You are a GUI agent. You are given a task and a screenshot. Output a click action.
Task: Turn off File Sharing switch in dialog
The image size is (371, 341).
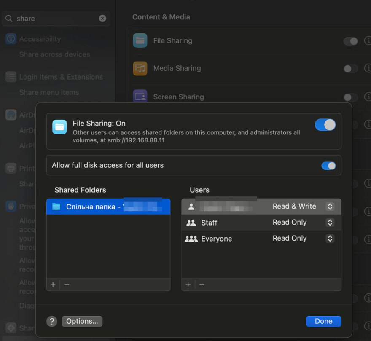[x=325, y=125]
